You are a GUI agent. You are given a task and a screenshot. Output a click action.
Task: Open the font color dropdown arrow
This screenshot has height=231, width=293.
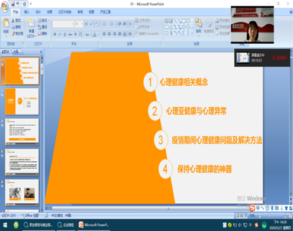pyautogui.click(x=98, y=34)
